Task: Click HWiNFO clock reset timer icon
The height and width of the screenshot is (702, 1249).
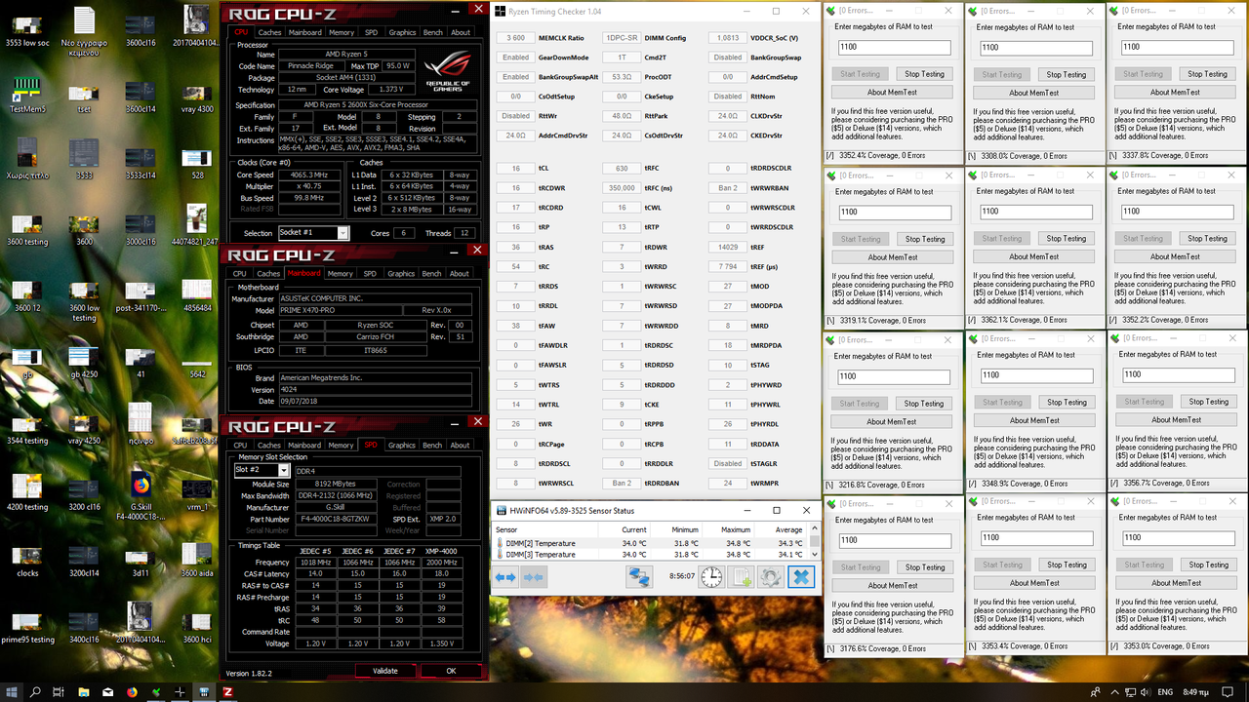Action: [711, 577]
